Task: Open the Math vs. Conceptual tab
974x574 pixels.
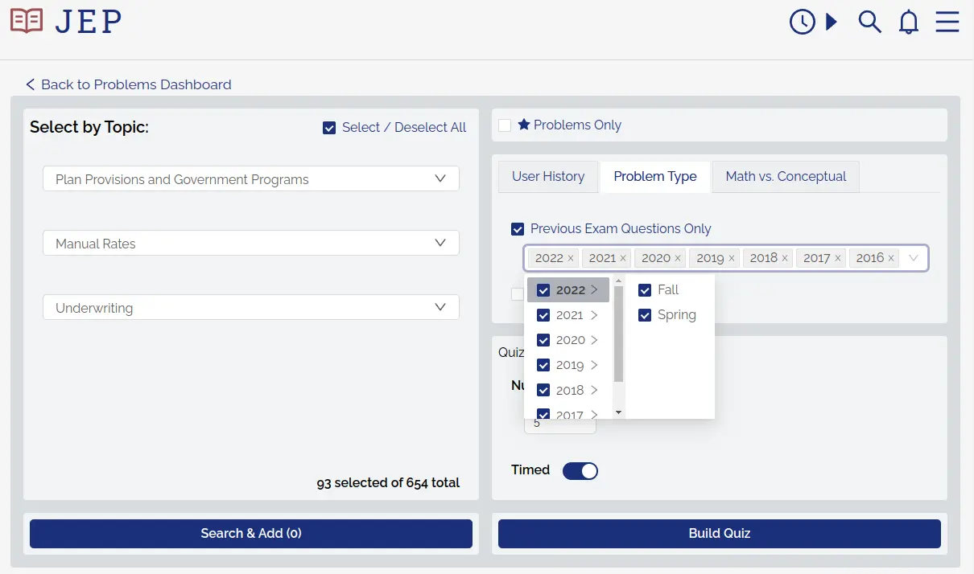Action: [785, 176]
